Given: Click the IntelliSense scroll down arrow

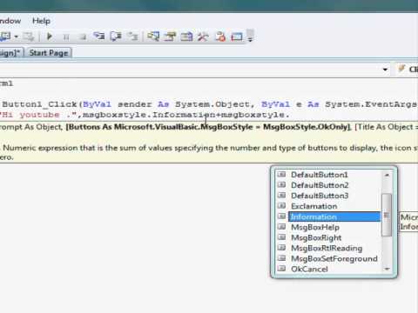Looking at the screenshot, I should (x=387, y=270).
